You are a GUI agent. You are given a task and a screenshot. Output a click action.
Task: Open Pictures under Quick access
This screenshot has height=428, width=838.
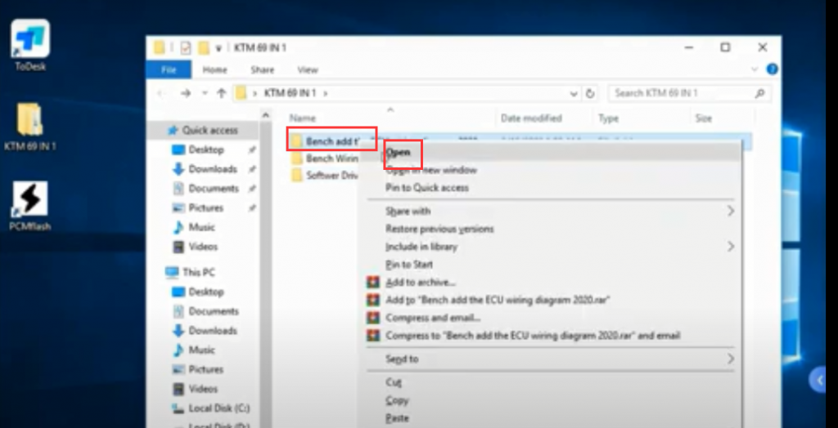(x=205, y=208)
